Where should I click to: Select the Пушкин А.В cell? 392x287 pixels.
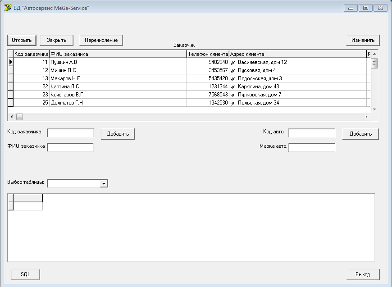coord(118,62)
